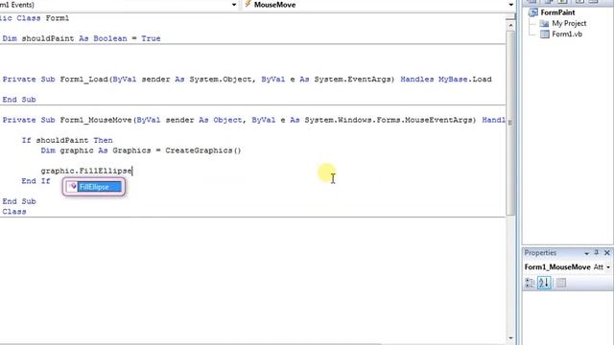Open the Properties window position dropdown
This screenshot has height=345, width=614.
[x=586, y=253]
